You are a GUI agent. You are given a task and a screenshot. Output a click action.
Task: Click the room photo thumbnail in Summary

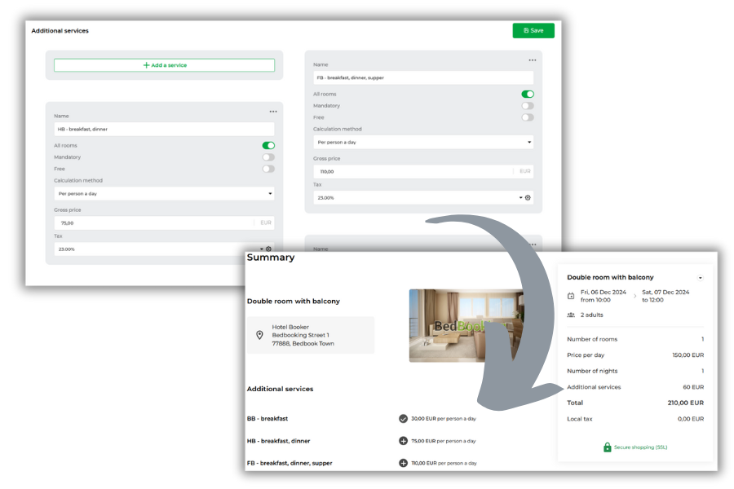click(x=466, y=326)
